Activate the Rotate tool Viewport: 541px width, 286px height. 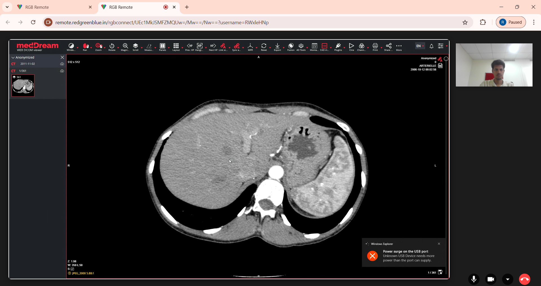tap(112, 46)
